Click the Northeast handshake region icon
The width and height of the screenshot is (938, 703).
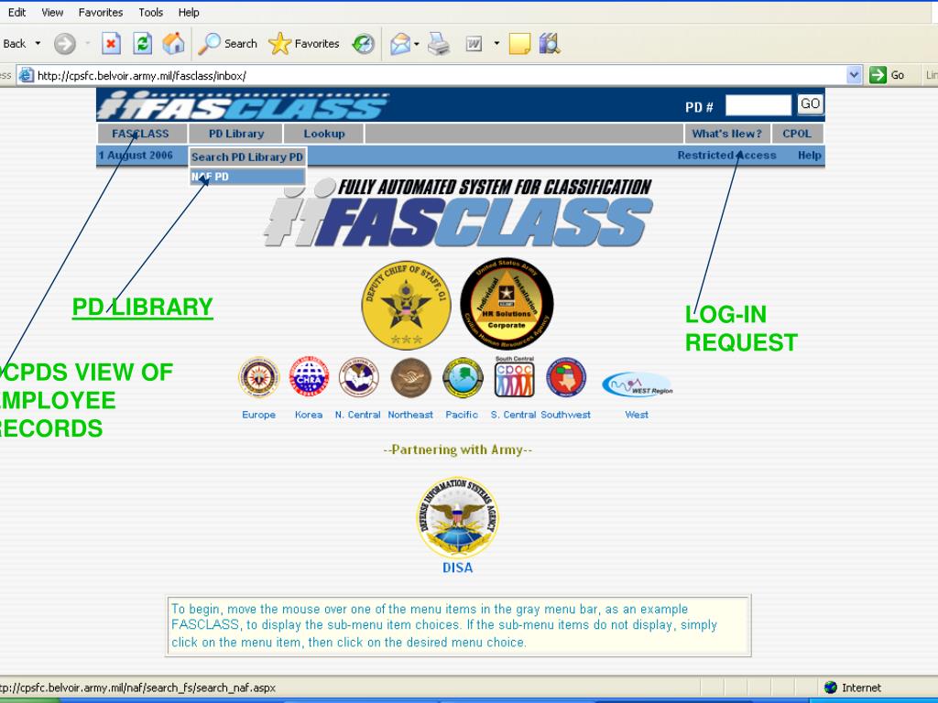410,378
